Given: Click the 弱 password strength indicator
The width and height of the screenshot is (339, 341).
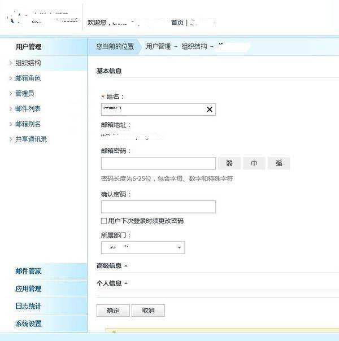Looking at the screenshot, I should click(229, 163).
